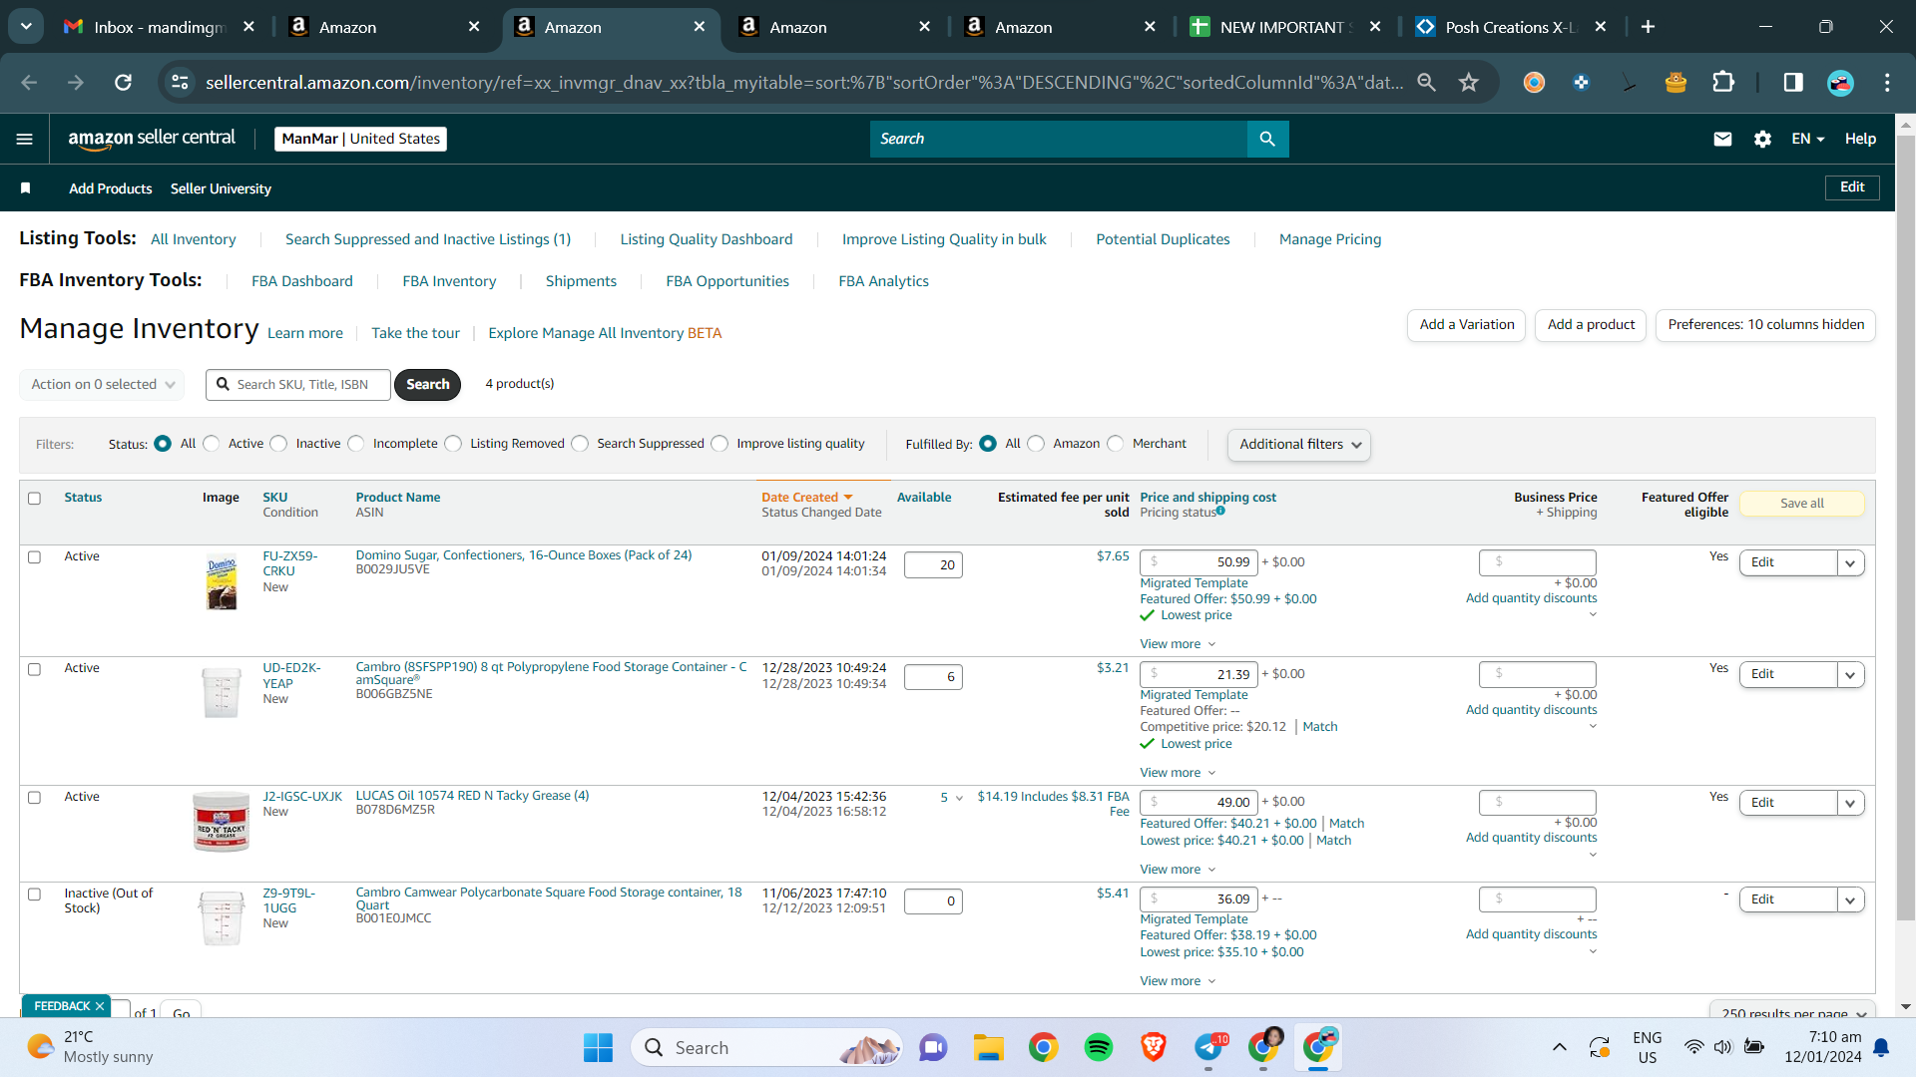This screenshot has height=1077, width=1916.
Task: Check the LUCAS Oil grease row checkbox
Action: point(34,798)
